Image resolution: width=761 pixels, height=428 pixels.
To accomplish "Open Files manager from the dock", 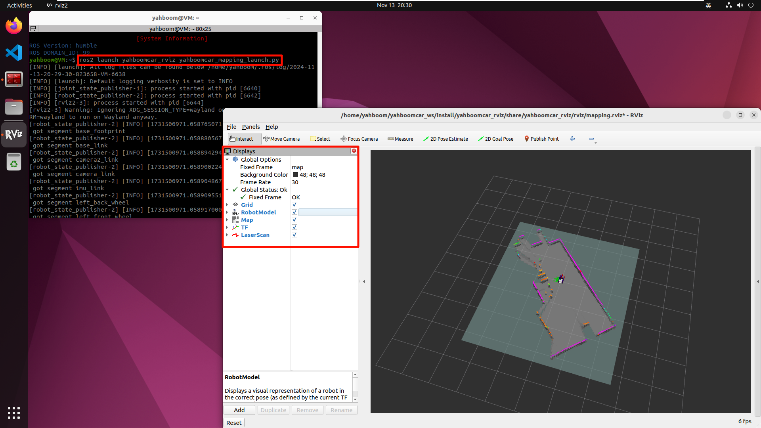I will click(14, 107).
